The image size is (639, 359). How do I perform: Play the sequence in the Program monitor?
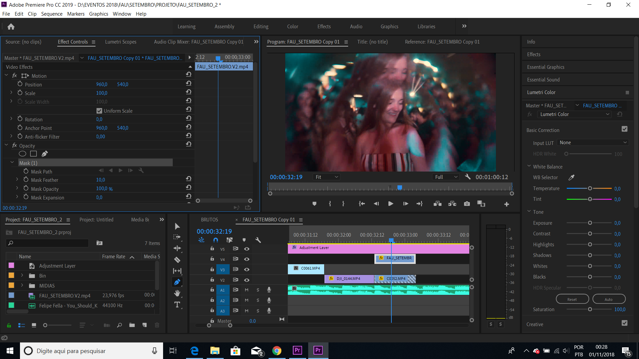(x=391, y=204)
